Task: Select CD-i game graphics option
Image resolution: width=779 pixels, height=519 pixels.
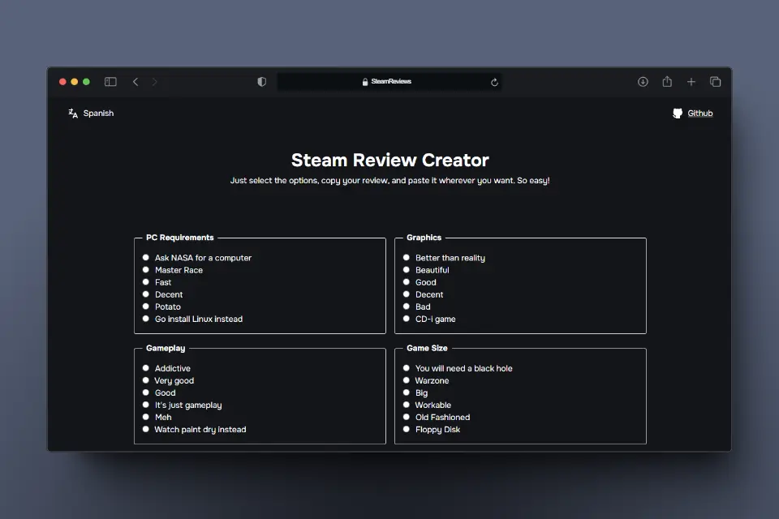Action: coord(407,319)
